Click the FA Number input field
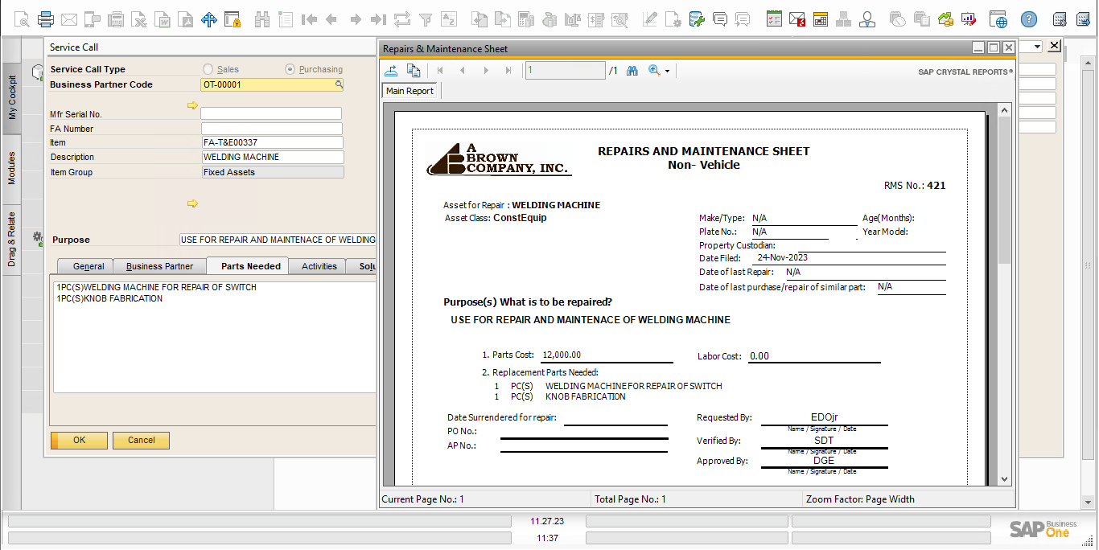Screen dimensions: 1099x550 [x=271, y=129]
